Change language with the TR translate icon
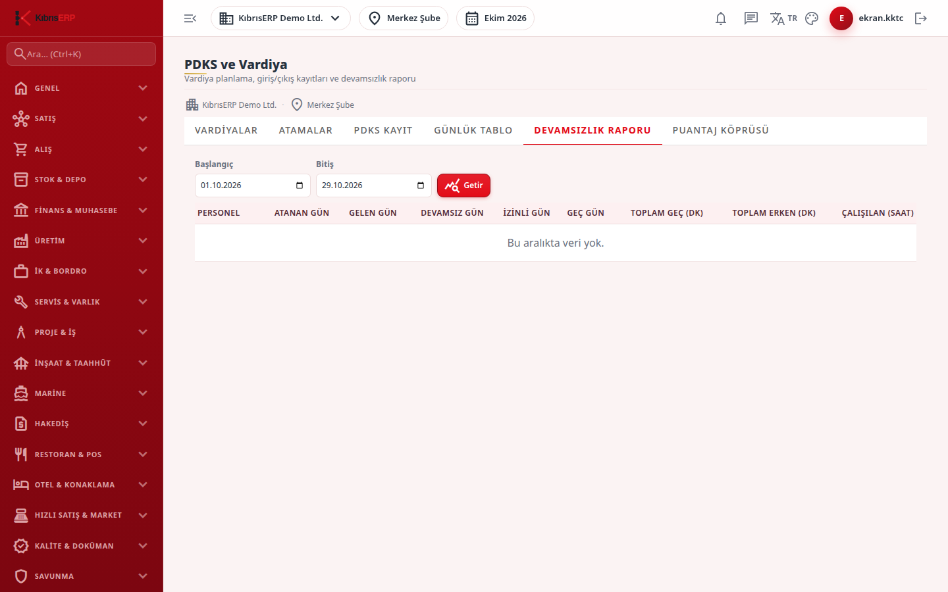 tap(783, 18)
